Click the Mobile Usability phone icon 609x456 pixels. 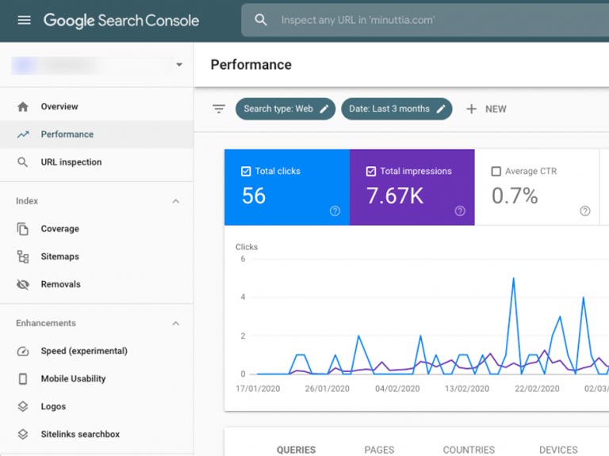tap(23, 379)
